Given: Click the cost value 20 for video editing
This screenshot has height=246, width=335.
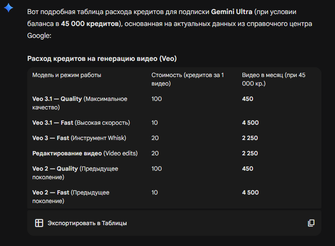Looking at the screenshot, I should coord(155,153).
